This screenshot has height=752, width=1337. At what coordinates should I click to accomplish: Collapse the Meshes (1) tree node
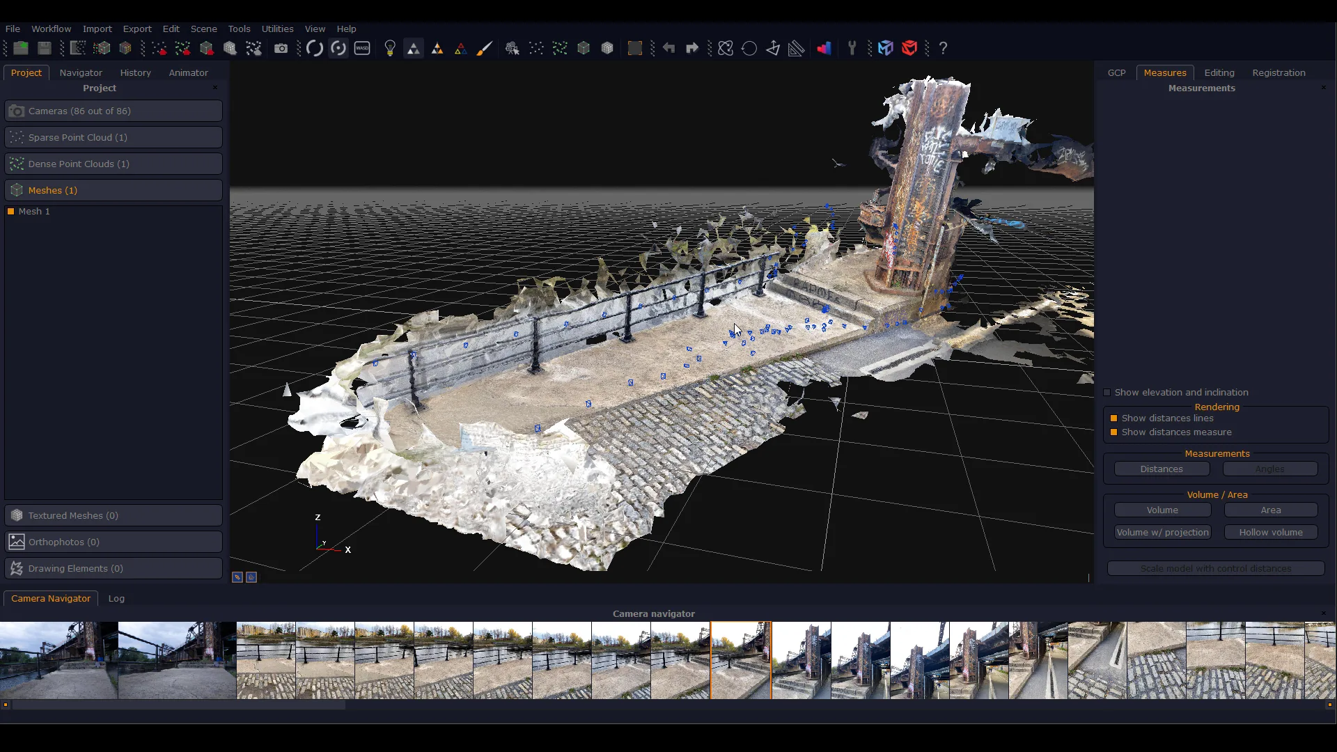point(114,190)
